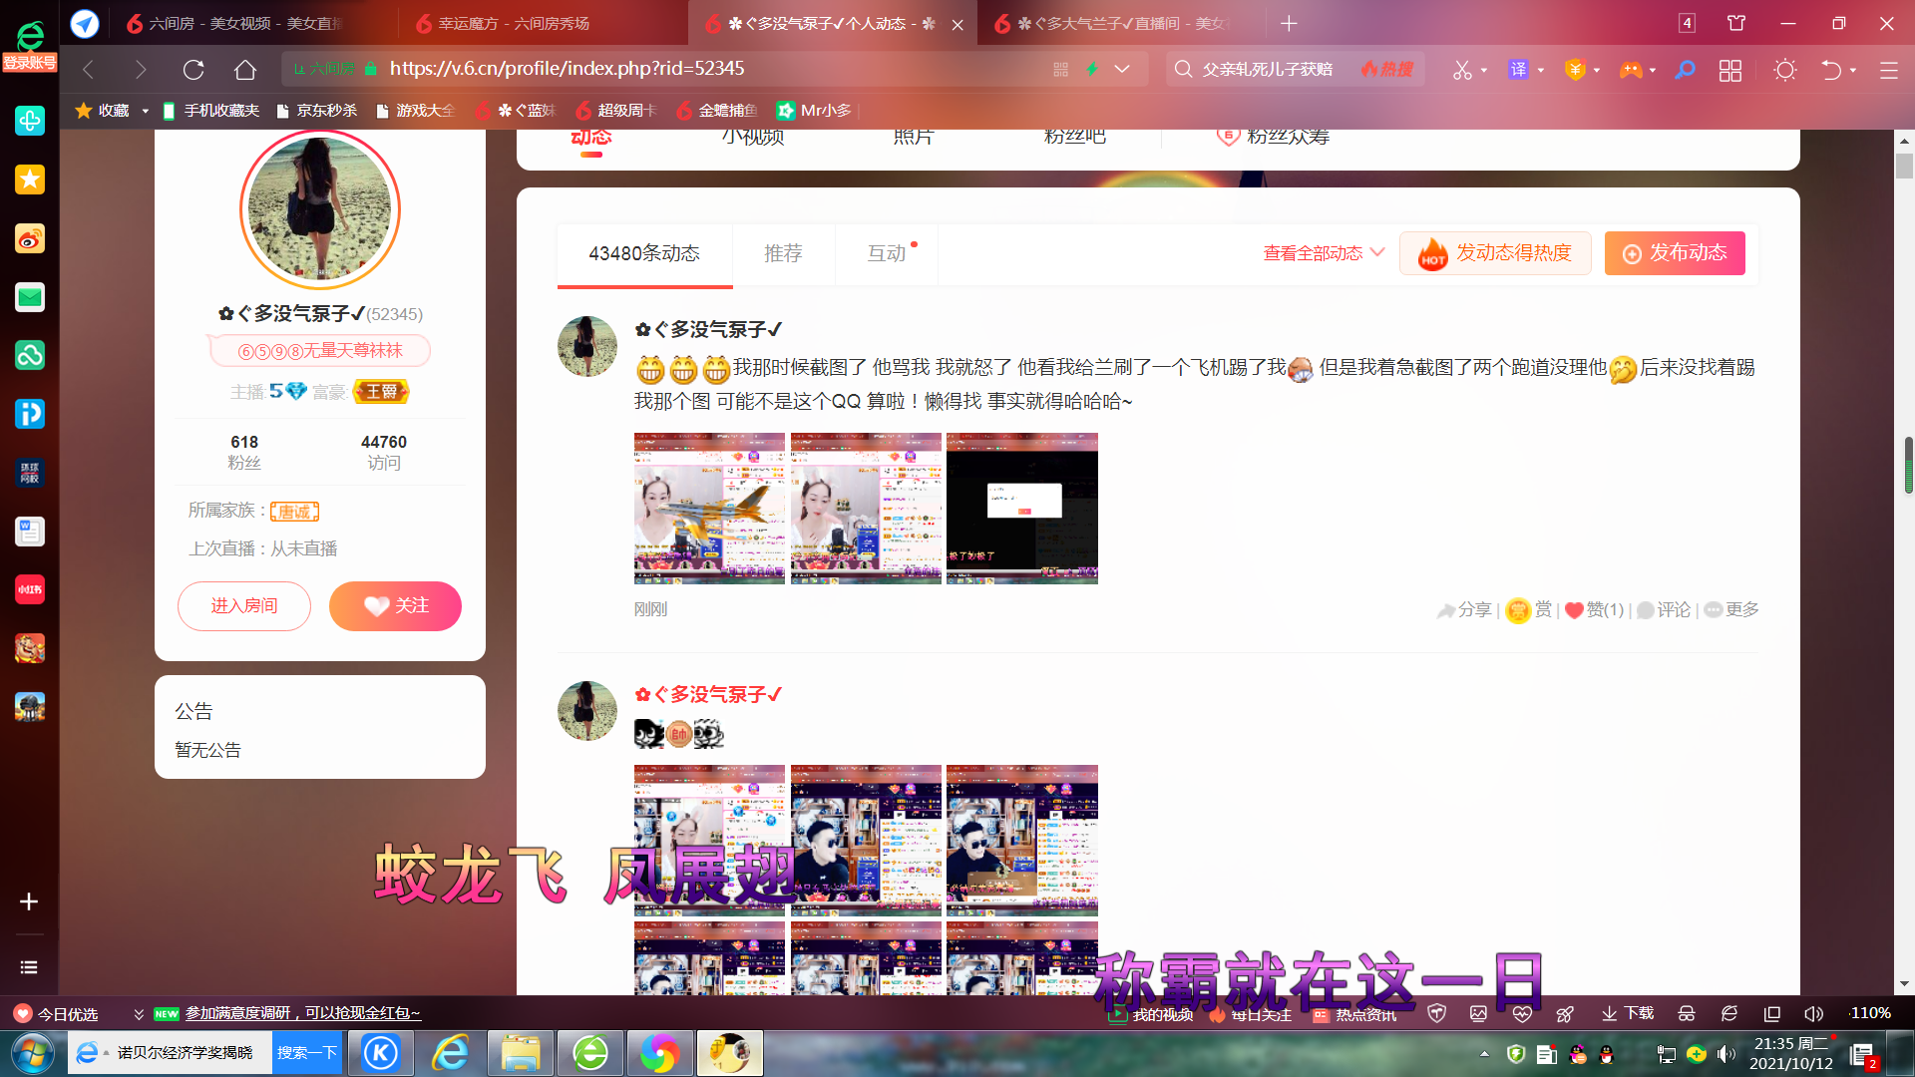
Task: Select the 推荐 tab
Action: pos(783,253)
